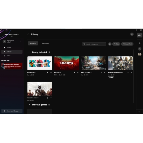Open the Far Cry 6 game thumbnail
Image resolution: width=143 pixels, height=143 pixels.
pyautogui.click(x=67, y=63)
